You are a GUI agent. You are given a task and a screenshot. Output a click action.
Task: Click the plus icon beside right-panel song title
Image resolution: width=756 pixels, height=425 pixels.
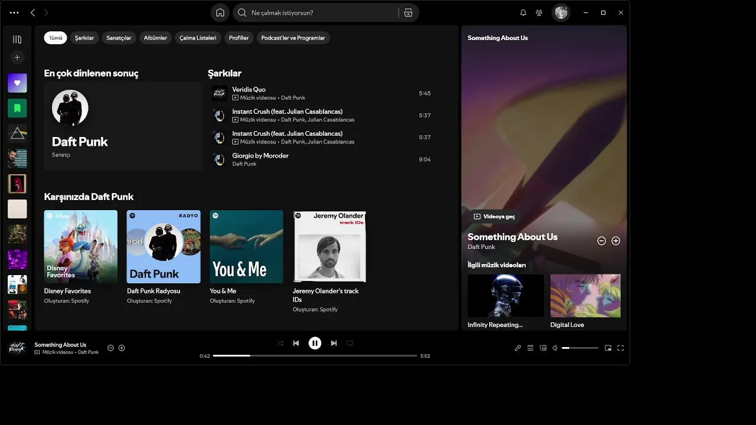click(615, 241)
